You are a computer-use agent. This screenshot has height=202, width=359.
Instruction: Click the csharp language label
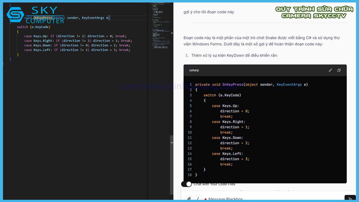pos(194,70)
